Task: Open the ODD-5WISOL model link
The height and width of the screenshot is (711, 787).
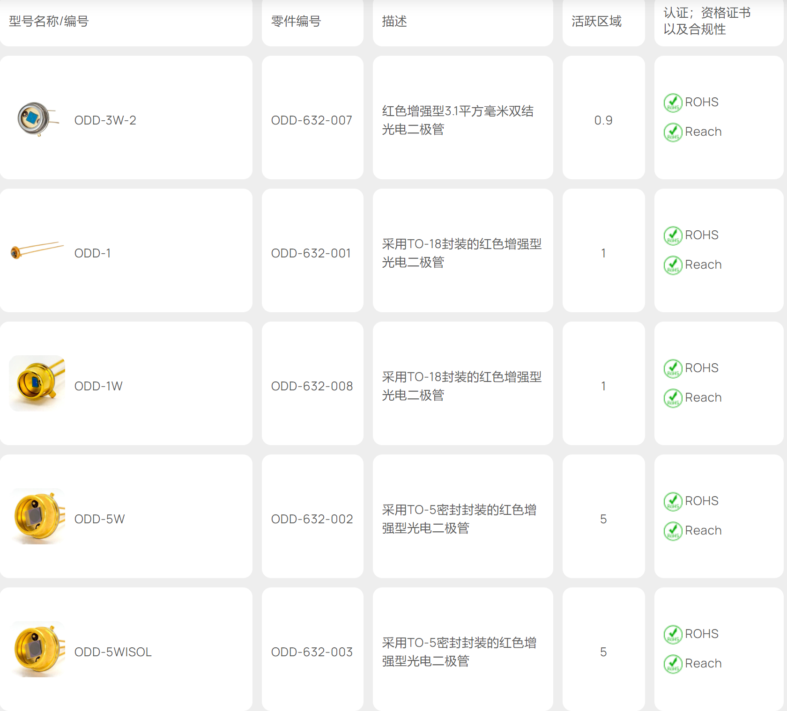Action: (x=113, y=652)
